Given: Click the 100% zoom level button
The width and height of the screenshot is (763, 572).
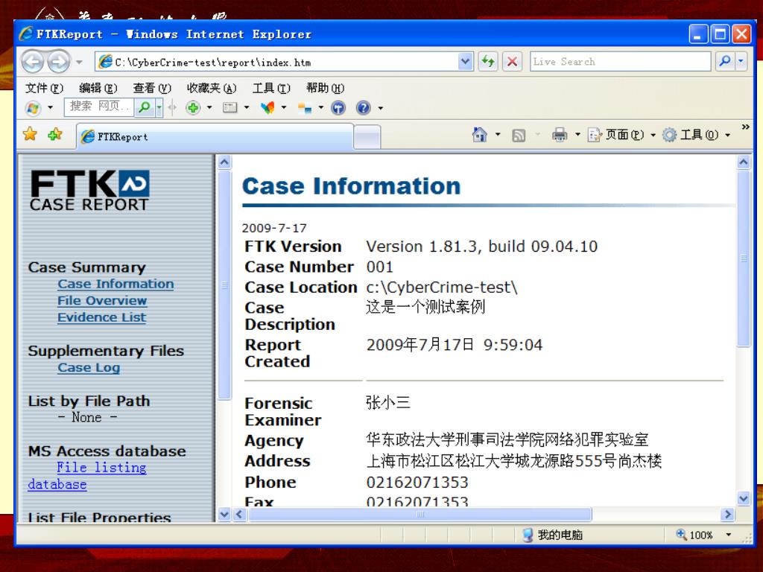Looking at the screenshot, I should click(695, 535).
